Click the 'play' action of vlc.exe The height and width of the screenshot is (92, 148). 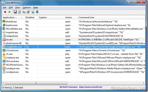67,54
